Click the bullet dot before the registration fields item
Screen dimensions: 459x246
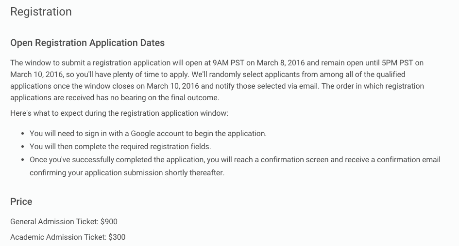point(23,146)
